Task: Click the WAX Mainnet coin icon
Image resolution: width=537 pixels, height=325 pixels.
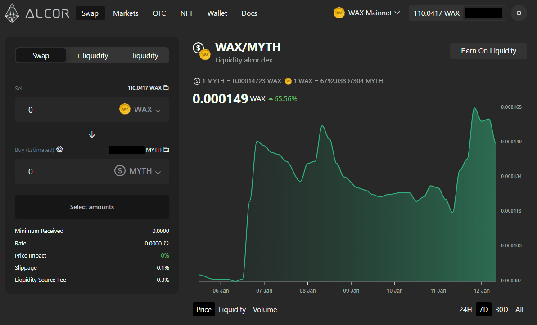Action: pyautogui.click(x=339, y=13)
